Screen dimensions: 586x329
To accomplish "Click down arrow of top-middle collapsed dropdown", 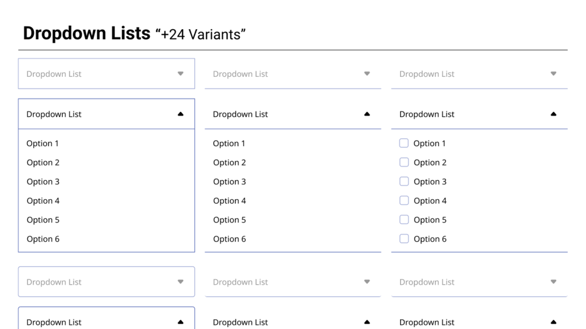I will coord(367,73).
